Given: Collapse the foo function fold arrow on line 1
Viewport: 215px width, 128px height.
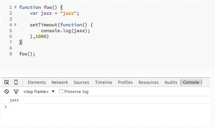Looking at the screenshot, I should (x=15, y=7).
